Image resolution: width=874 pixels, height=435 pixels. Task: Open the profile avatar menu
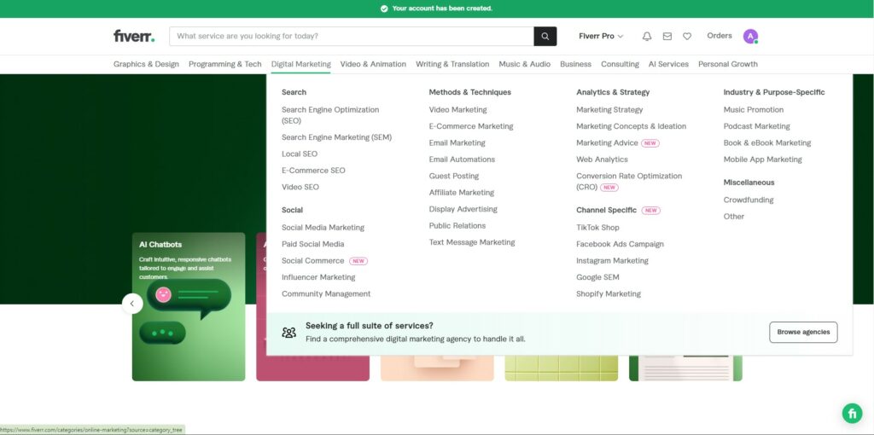pos(750,36)
